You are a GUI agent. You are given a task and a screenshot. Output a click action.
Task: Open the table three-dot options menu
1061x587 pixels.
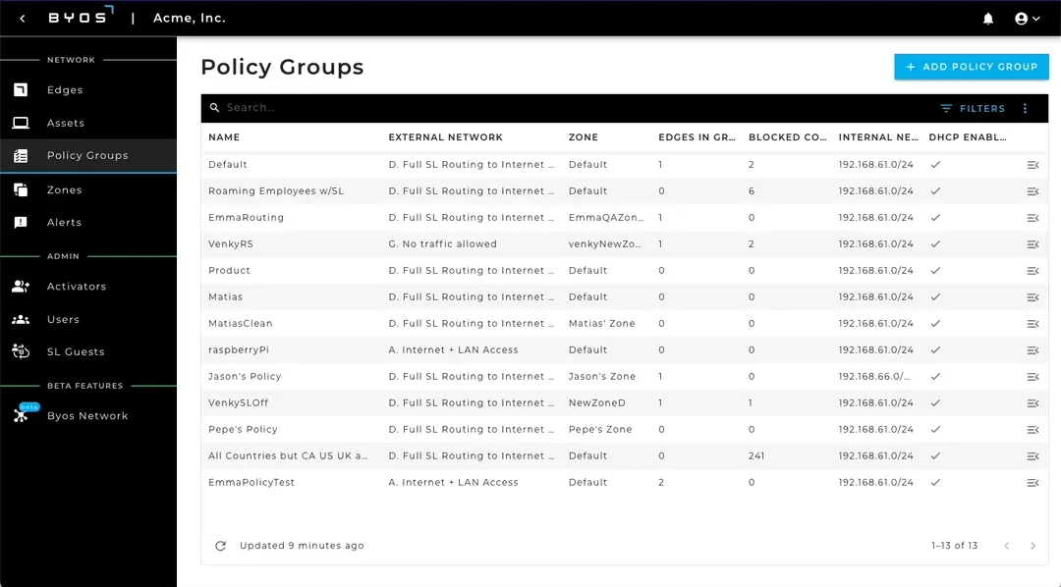1025,108
